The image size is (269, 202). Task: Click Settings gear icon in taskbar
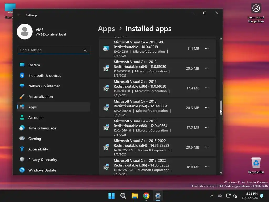158,196
